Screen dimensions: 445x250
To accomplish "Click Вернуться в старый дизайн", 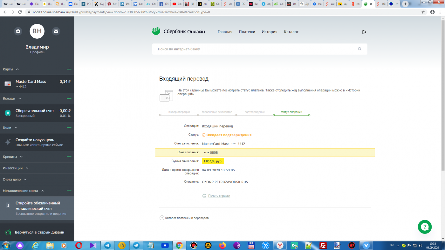I will (39, 232).
